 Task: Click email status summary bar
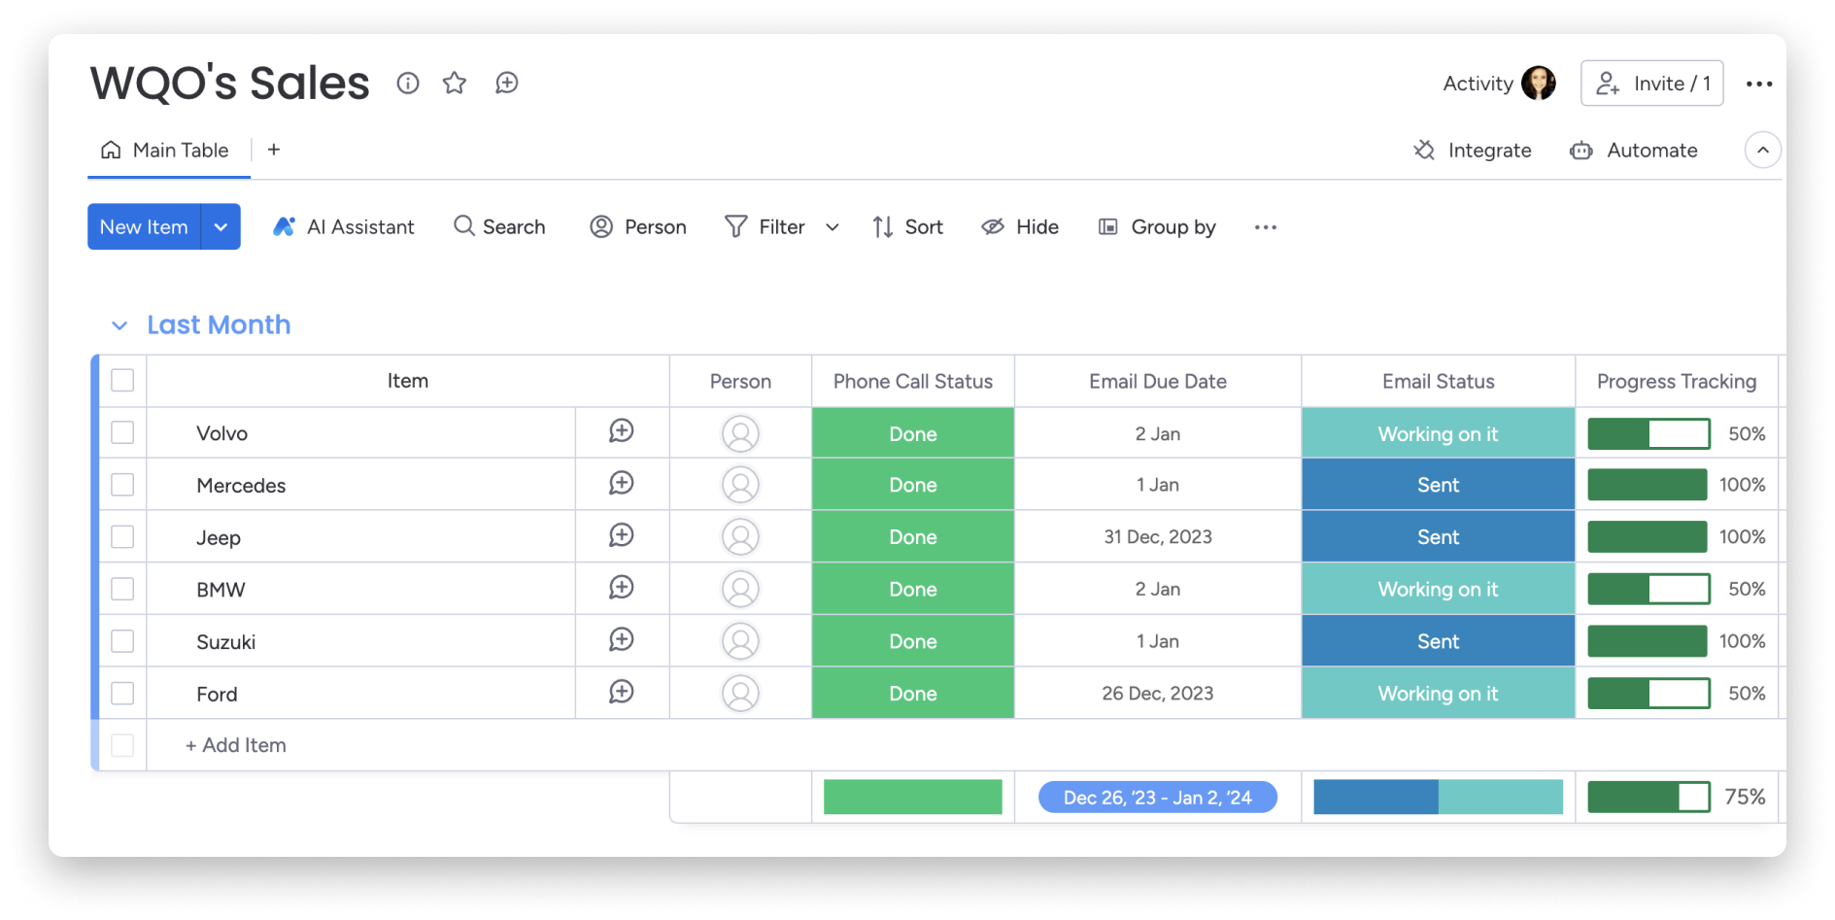[x=1438, y=797]
